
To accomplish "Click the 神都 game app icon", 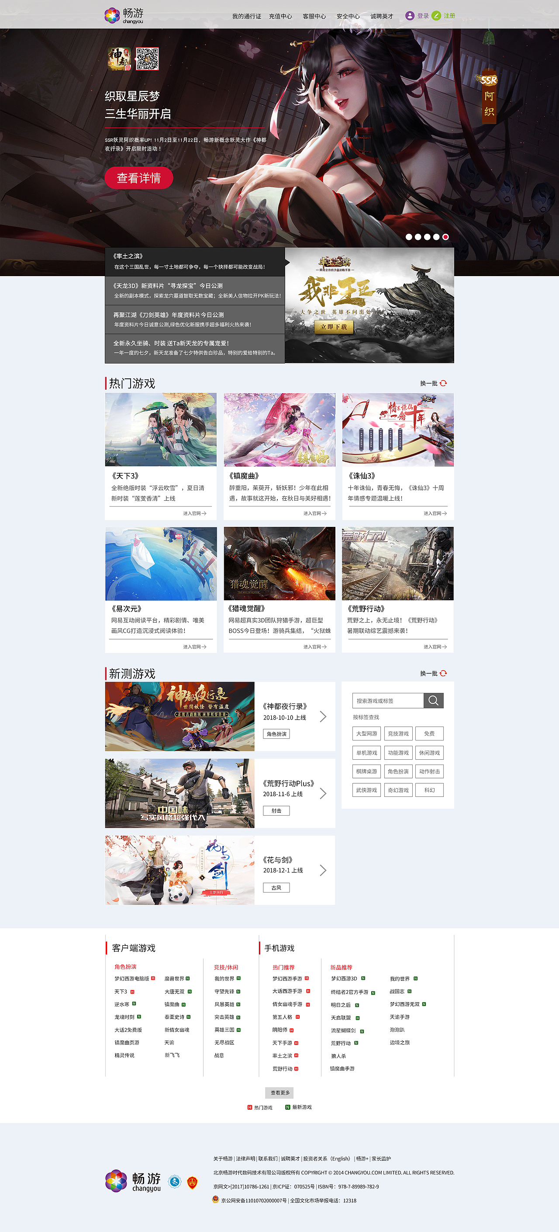I will pyautogui.click(x=119, y=59).
